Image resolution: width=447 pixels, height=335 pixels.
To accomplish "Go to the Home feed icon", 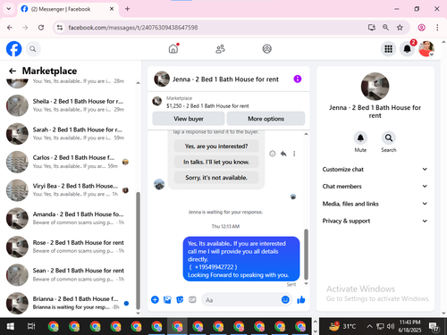I will point(173,48).
